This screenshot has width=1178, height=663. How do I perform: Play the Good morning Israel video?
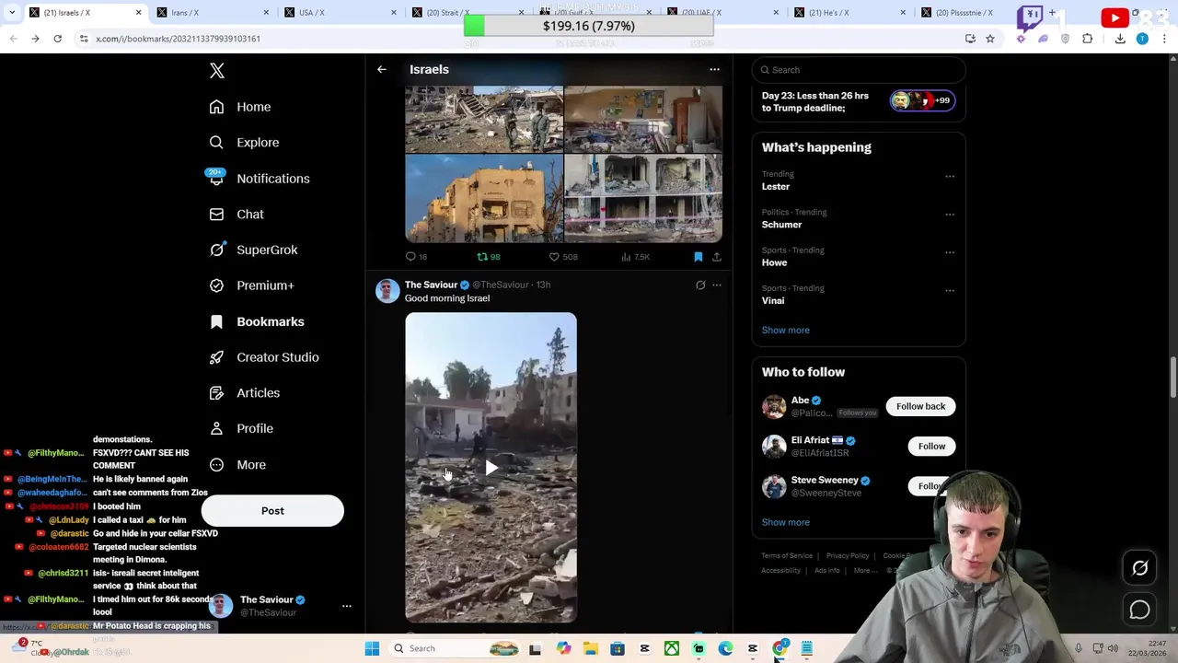[491, 468]
